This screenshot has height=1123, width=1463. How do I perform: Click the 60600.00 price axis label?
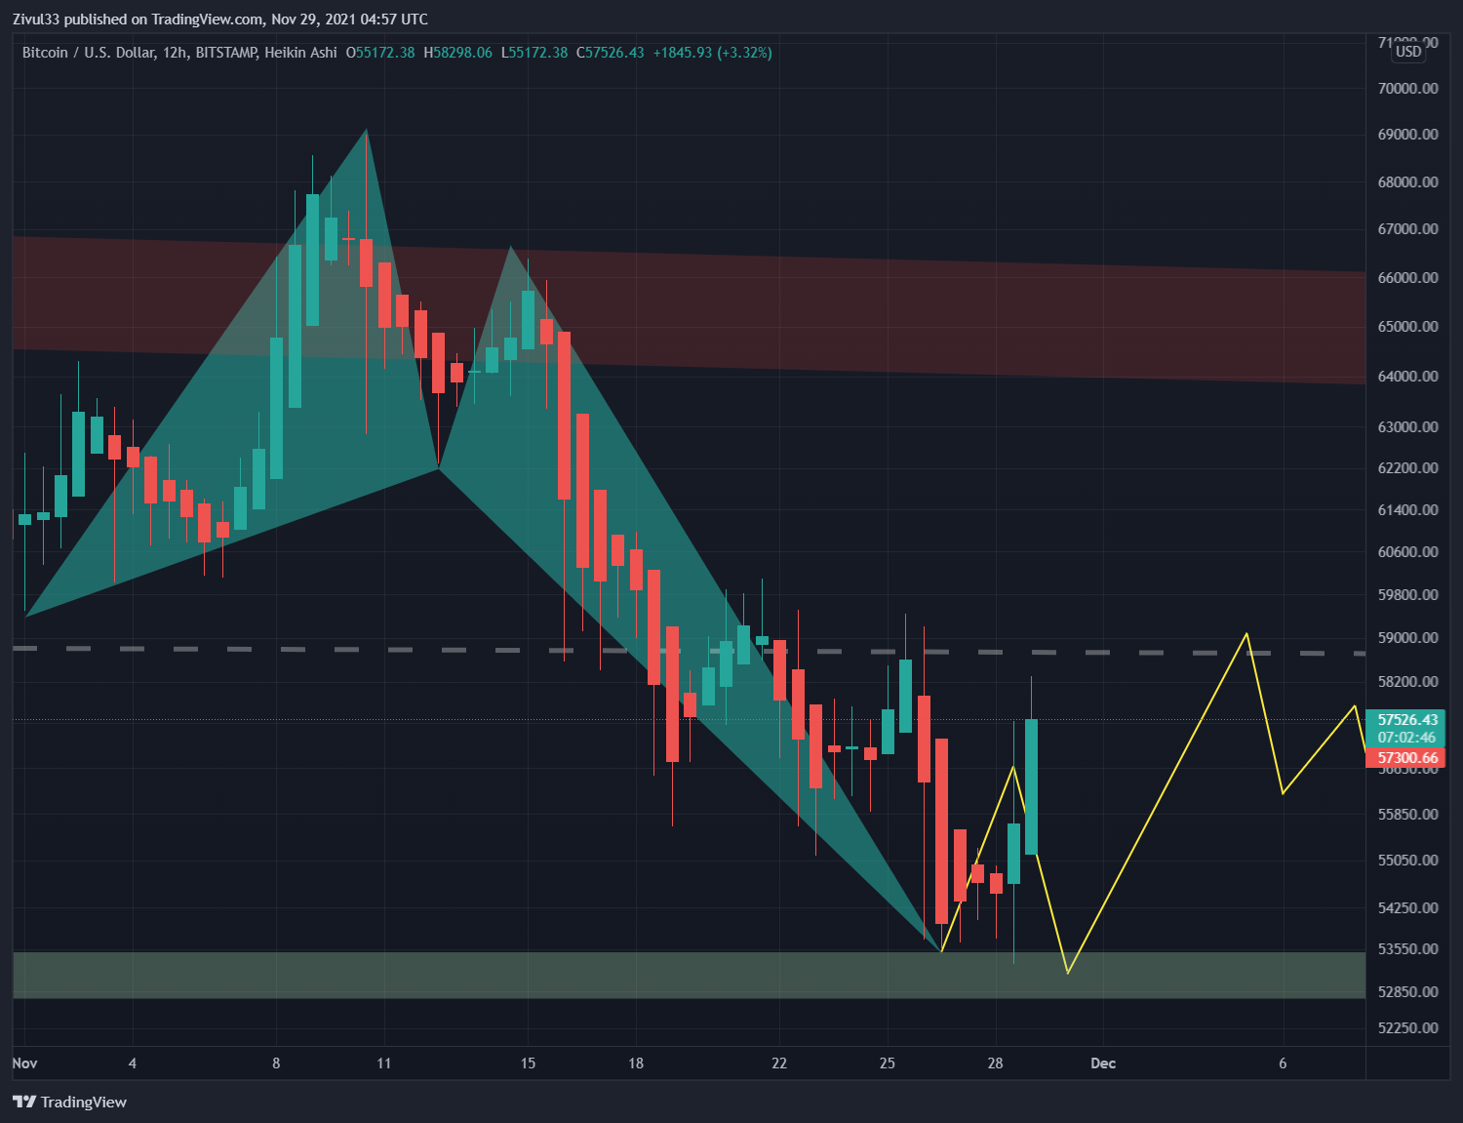coord(1407,552)
